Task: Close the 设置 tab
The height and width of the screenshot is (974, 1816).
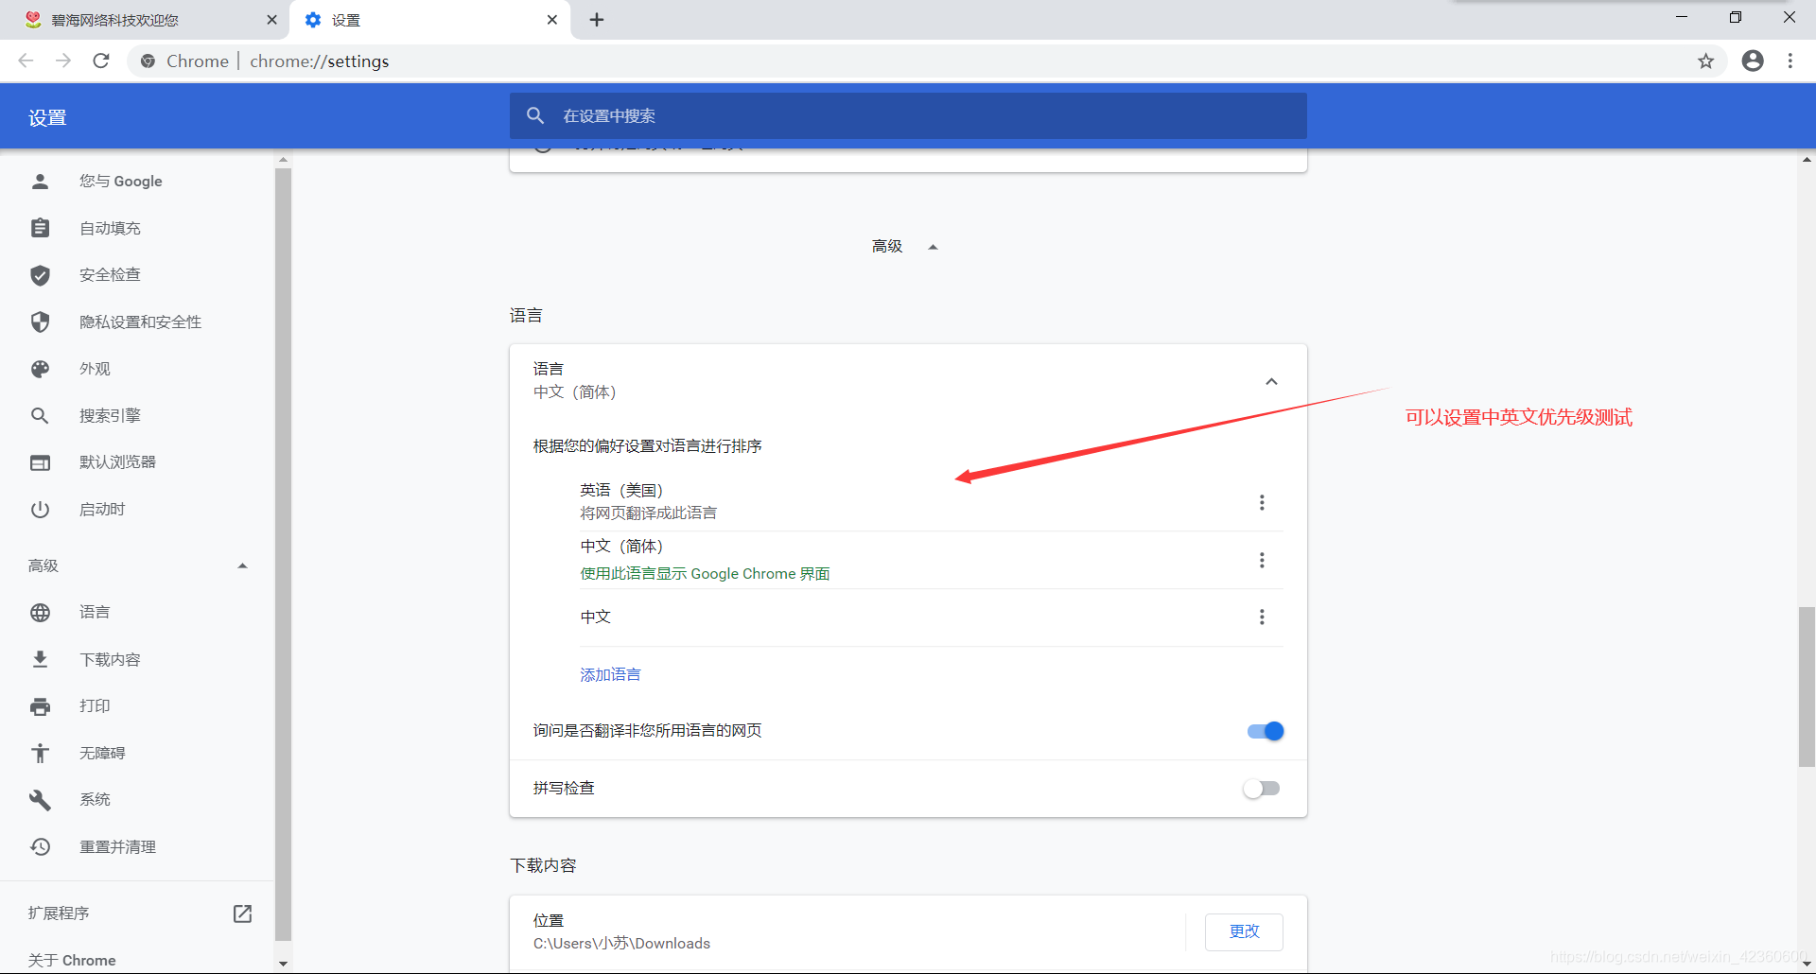Action: (x=552, y=20)
